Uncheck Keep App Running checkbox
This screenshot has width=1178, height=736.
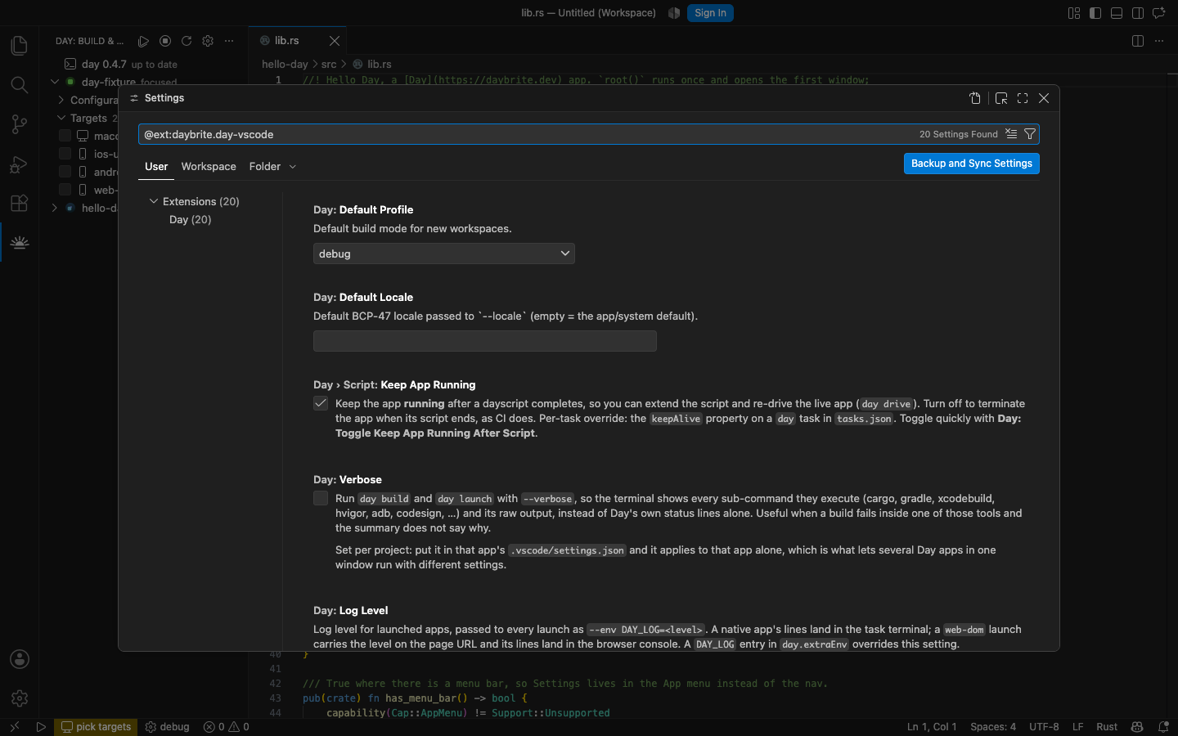pos(321,403)
